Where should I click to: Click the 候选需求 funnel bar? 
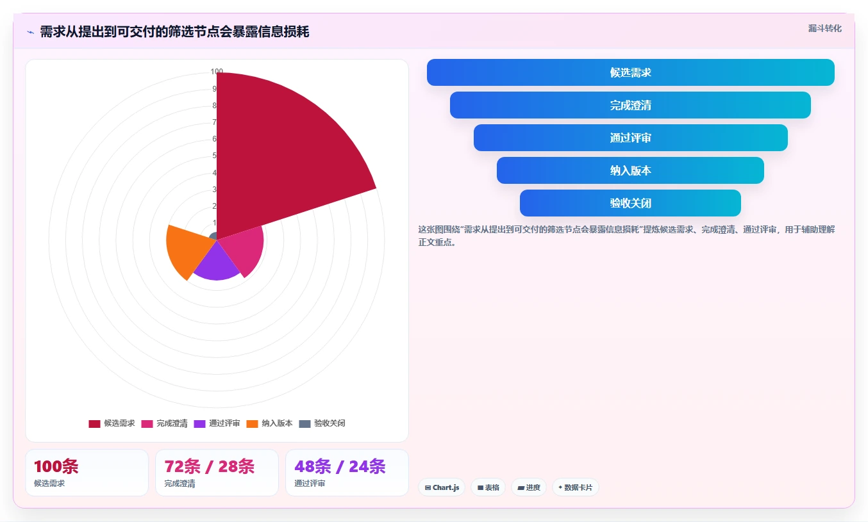click(631, 72)
